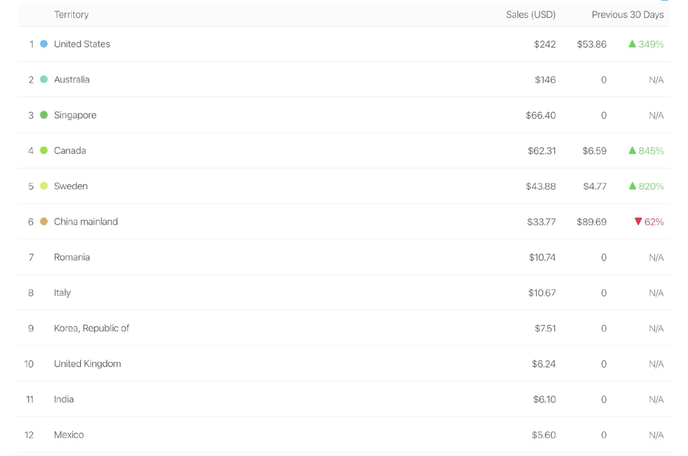Viewport: 688px width, 456px height.
Task: Click the Mexico territory name
Action: [x=69, y=435]
